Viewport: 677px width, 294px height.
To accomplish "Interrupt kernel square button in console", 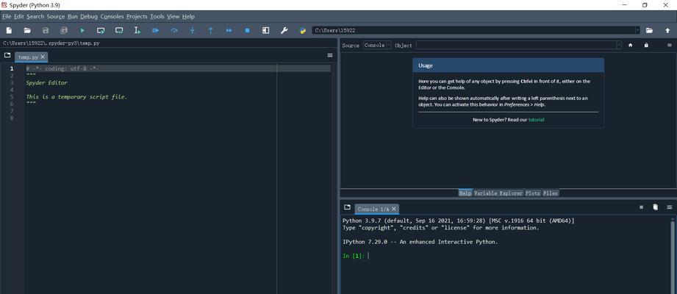I will pos(641,207).
